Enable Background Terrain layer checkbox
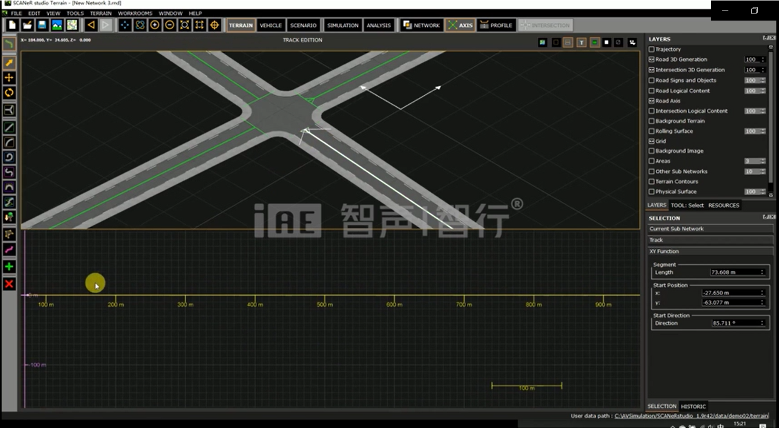 coord(652,121)
